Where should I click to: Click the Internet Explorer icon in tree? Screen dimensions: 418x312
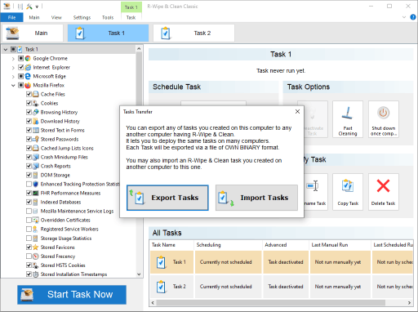28,67
